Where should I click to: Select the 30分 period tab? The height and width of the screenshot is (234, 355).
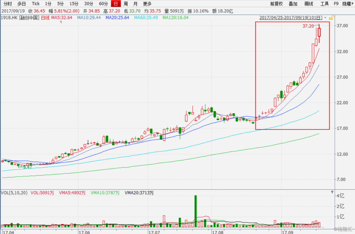[x=88, y=4]
